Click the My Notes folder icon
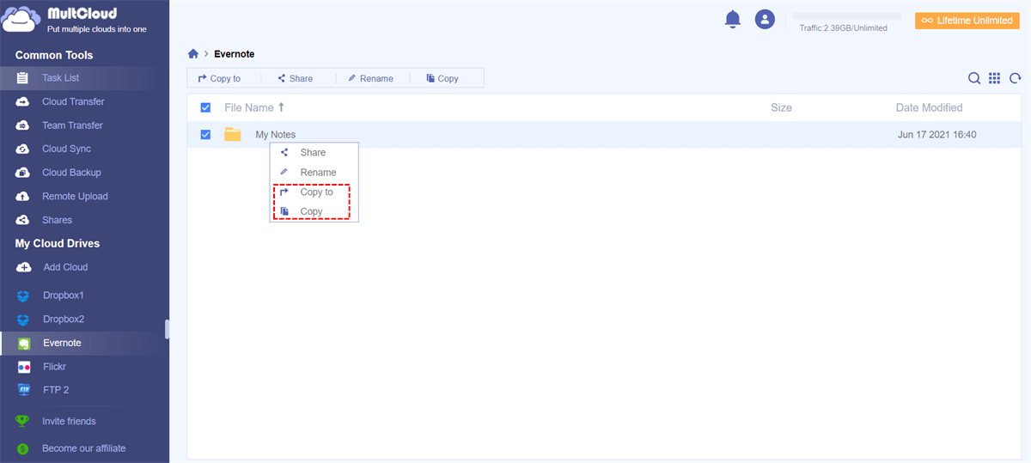The image size is (1031, 463). click(233, 134)
